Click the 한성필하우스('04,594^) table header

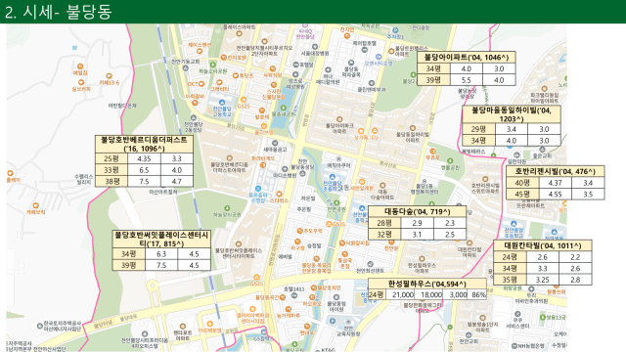click(427, 284)
